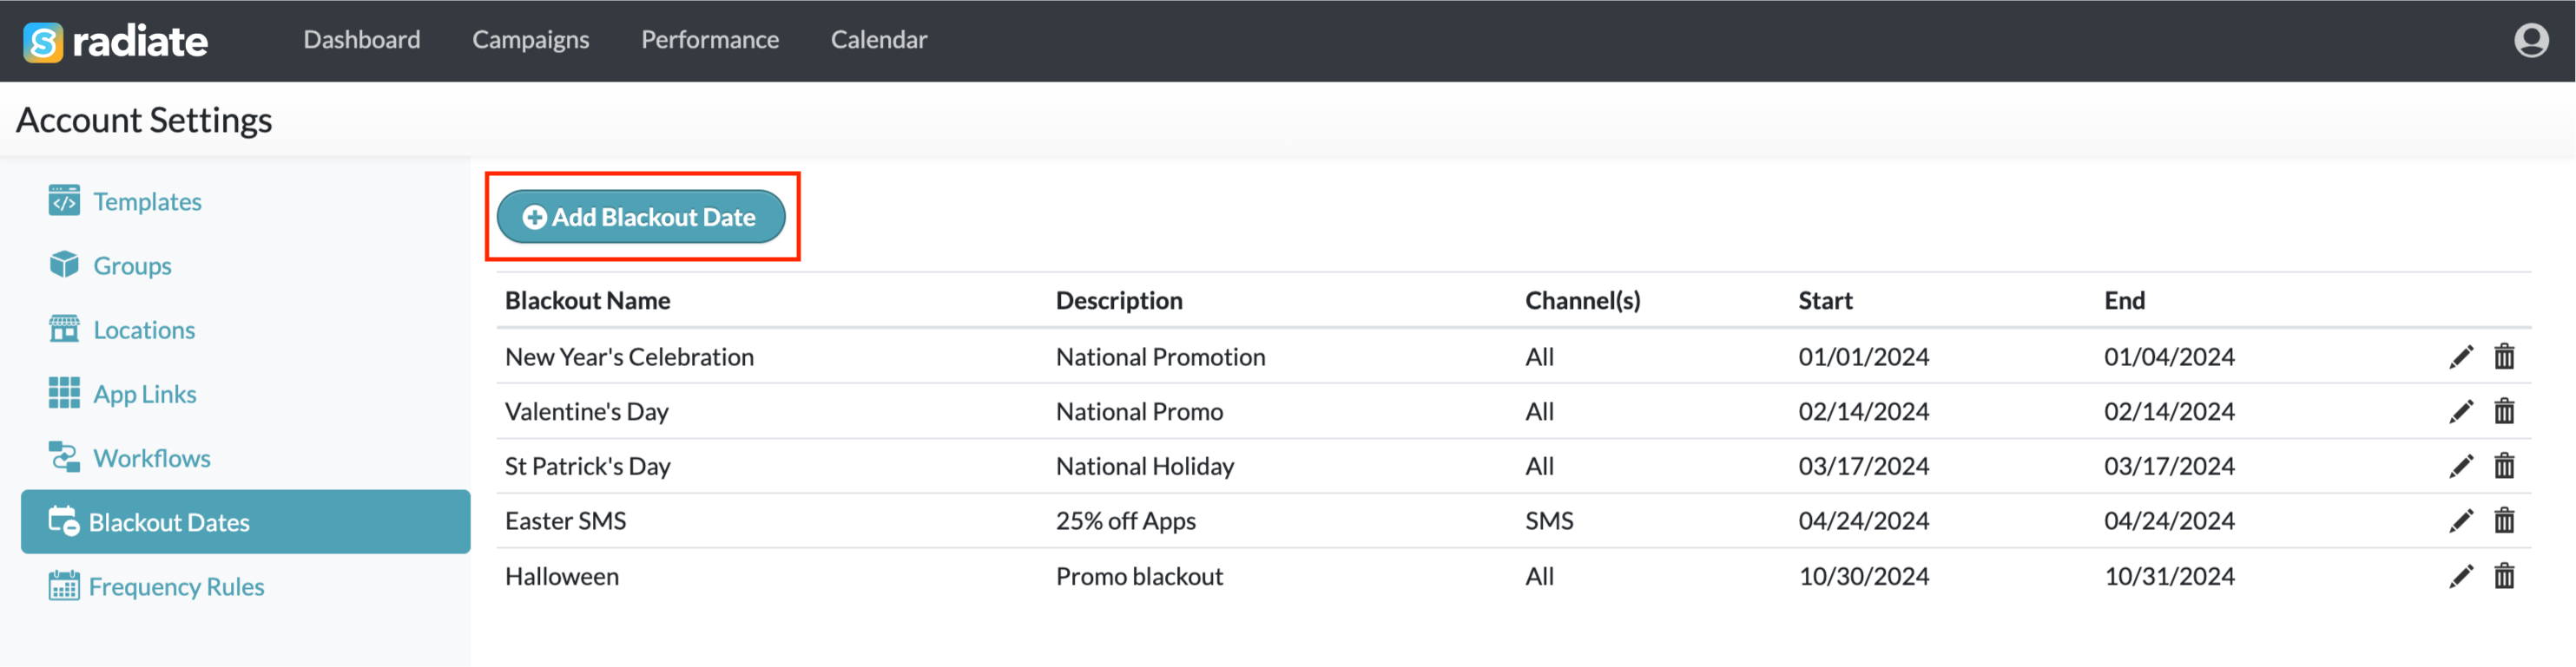Screen dimensions: 2576x667
Task: Click the 25% off Apps description
Action: 1125,521
